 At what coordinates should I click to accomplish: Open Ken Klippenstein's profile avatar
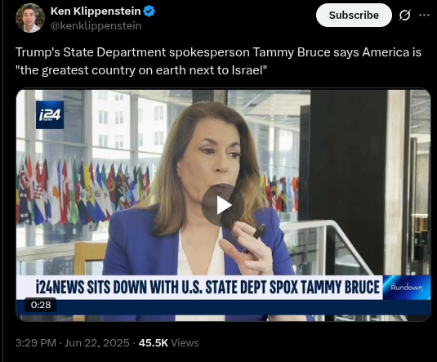click(30, 18)
